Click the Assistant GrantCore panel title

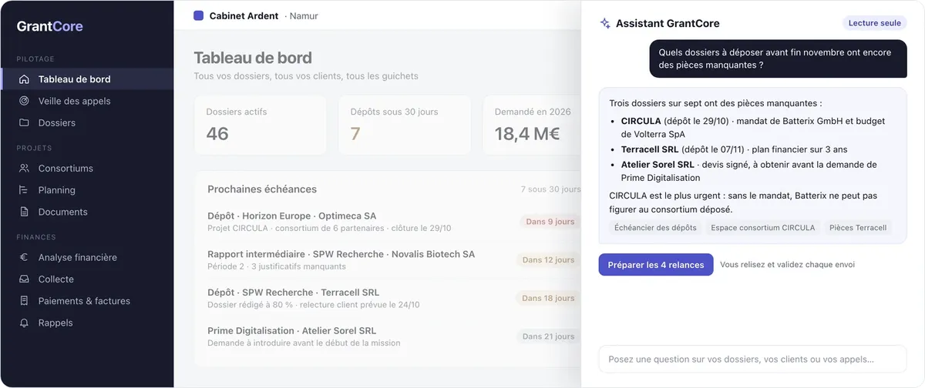668,23
